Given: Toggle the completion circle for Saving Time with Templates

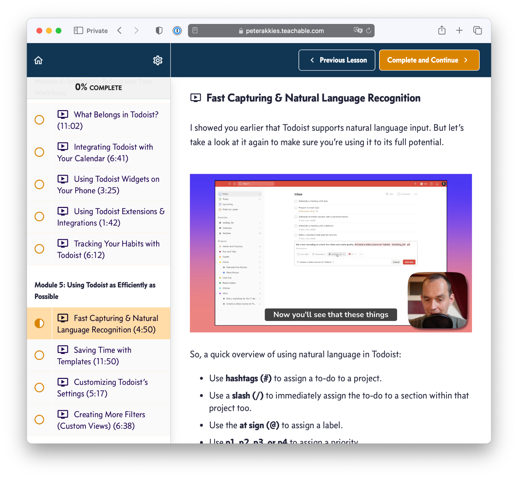Looking at the screenshot, I should [x=39, y=355].
